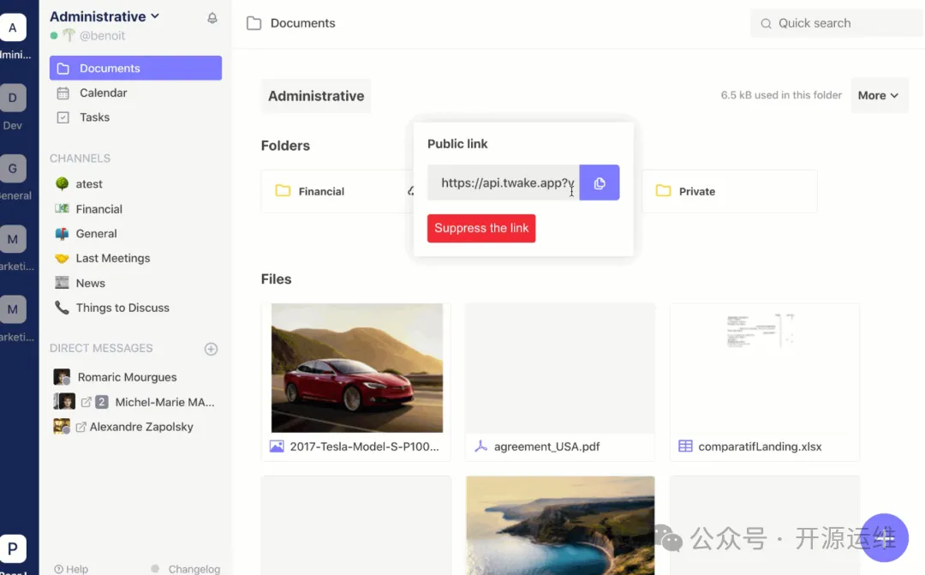Click the Suppress the link button
This screenshot has width=925, height=575.
coord(481,228)
